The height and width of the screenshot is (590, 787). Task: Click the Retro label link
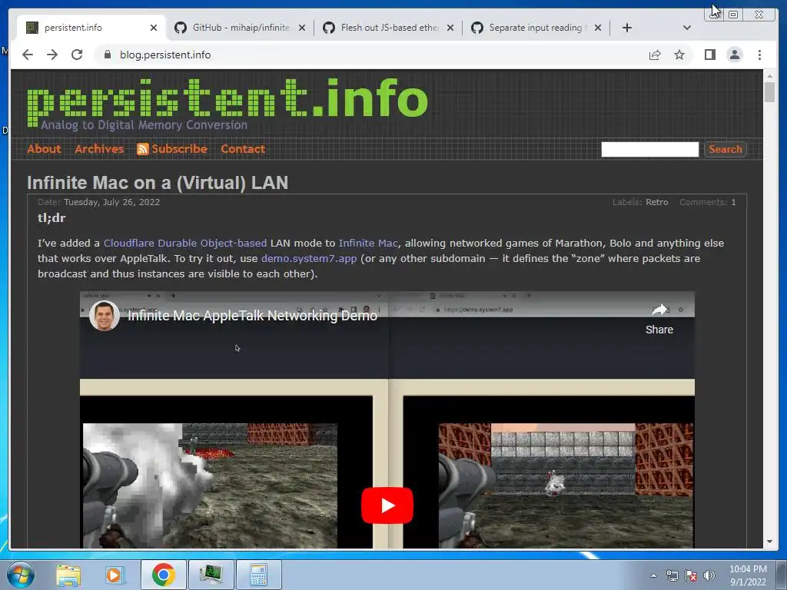(x=656, y=202)
